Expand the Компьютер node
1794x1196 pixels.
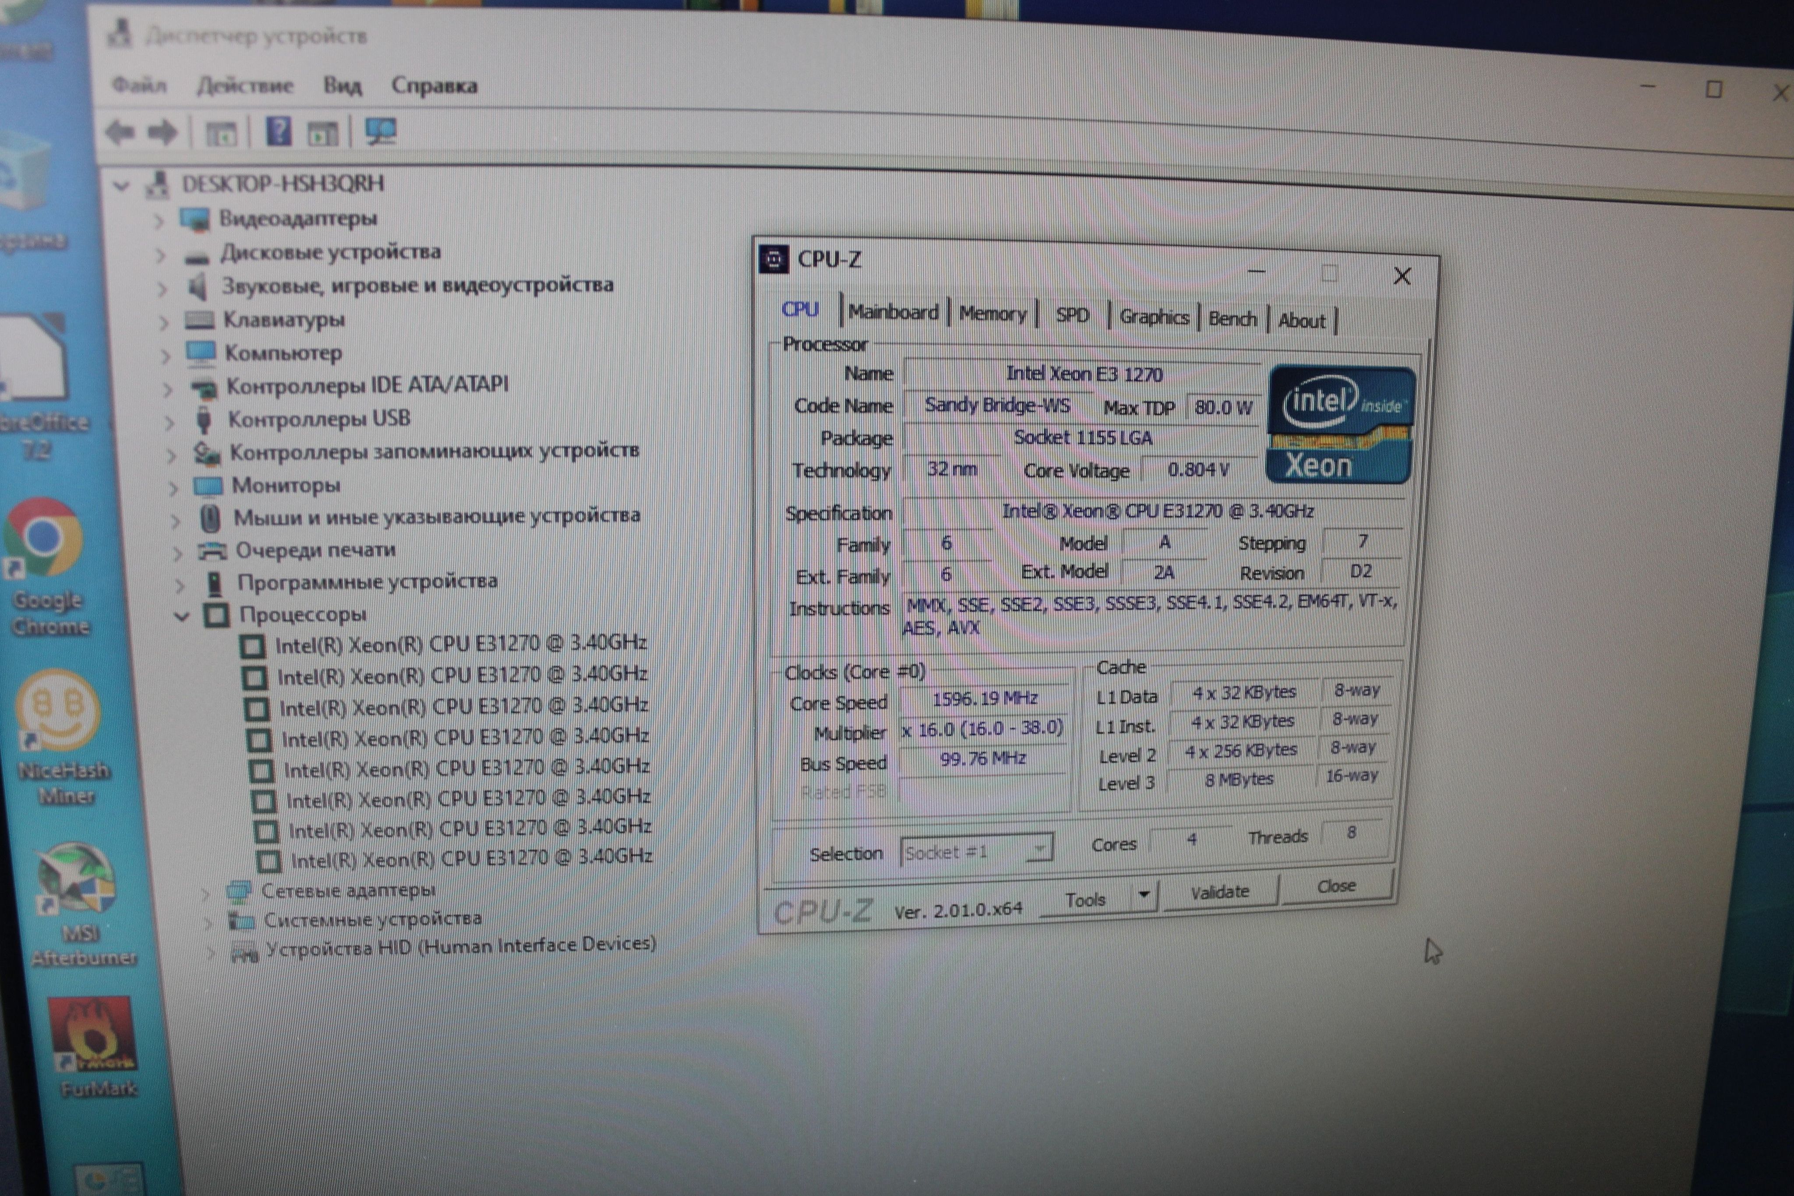click(165, 356)
